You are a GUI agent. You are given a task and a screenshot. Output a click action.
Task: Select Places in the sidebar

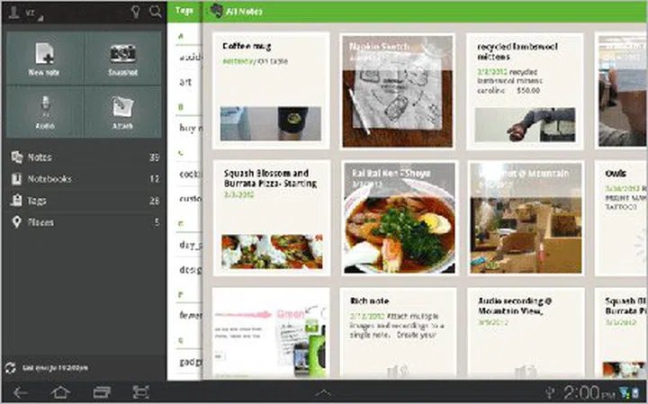click(x=41, y=222)
